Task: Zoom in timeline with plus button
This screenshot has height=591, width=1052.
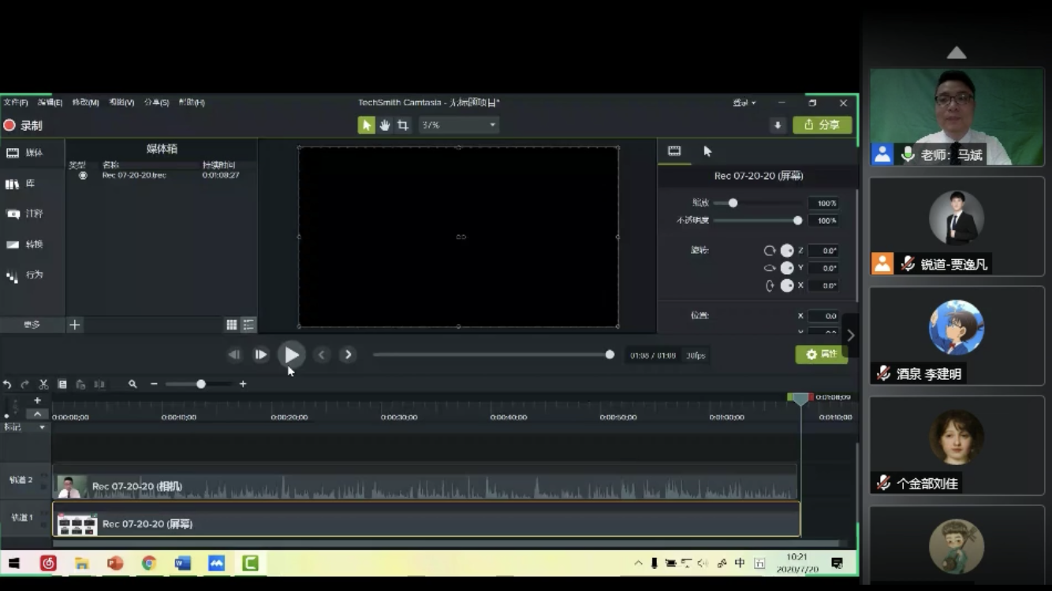Action: [243, 385]
